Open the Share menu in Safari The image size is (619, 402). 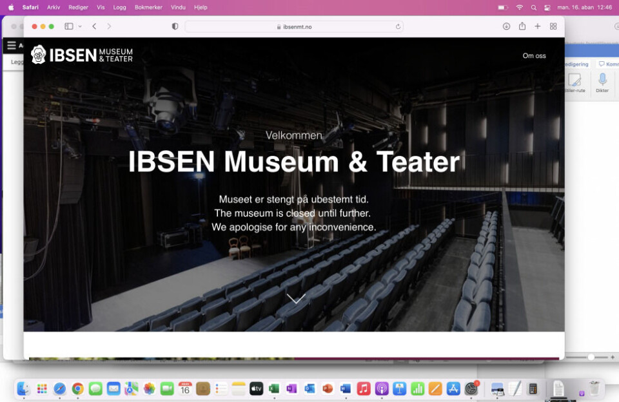click(522, 26)
